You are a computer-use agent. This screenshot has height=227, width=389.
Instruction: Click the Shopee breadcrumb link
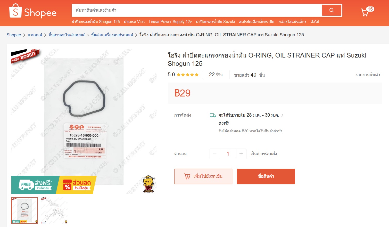click(14, 35)
